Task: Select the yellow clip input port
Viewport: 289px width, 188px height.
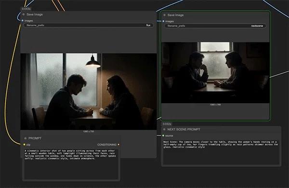Action: tap(25, 145)
